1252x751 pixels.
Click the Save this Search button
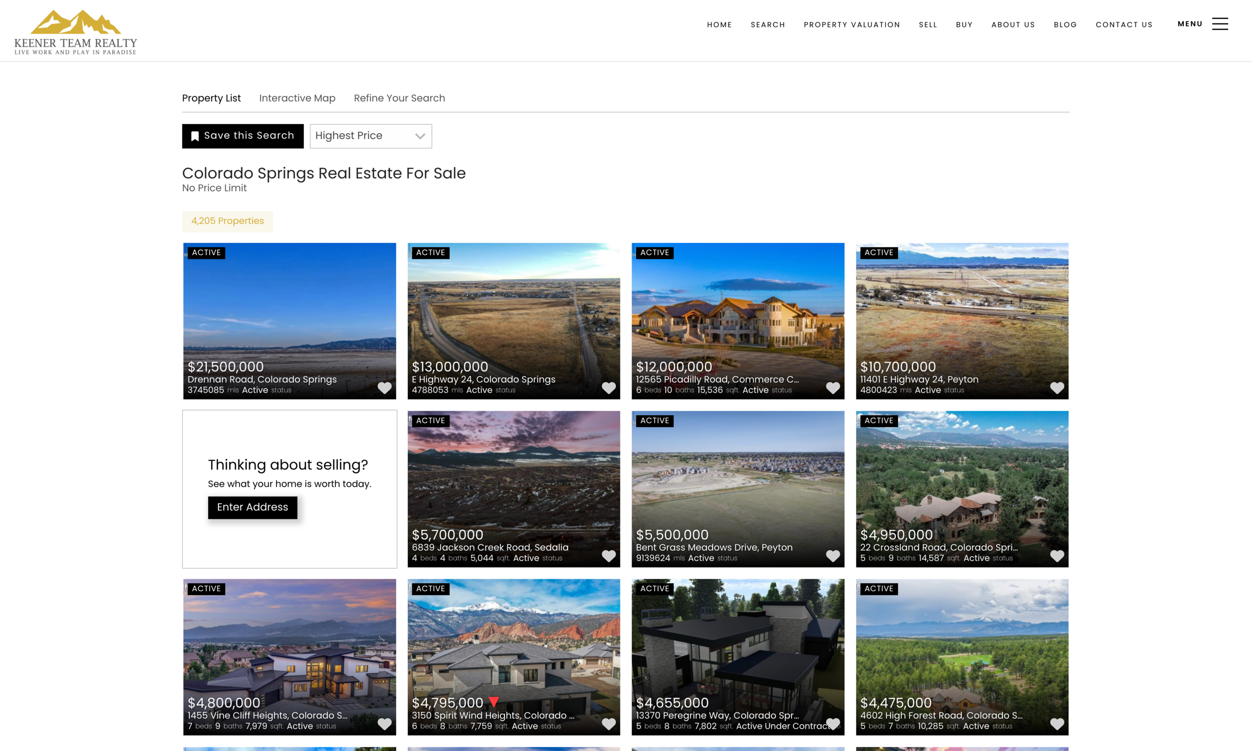pyautogui.click(x=242, y=136)
